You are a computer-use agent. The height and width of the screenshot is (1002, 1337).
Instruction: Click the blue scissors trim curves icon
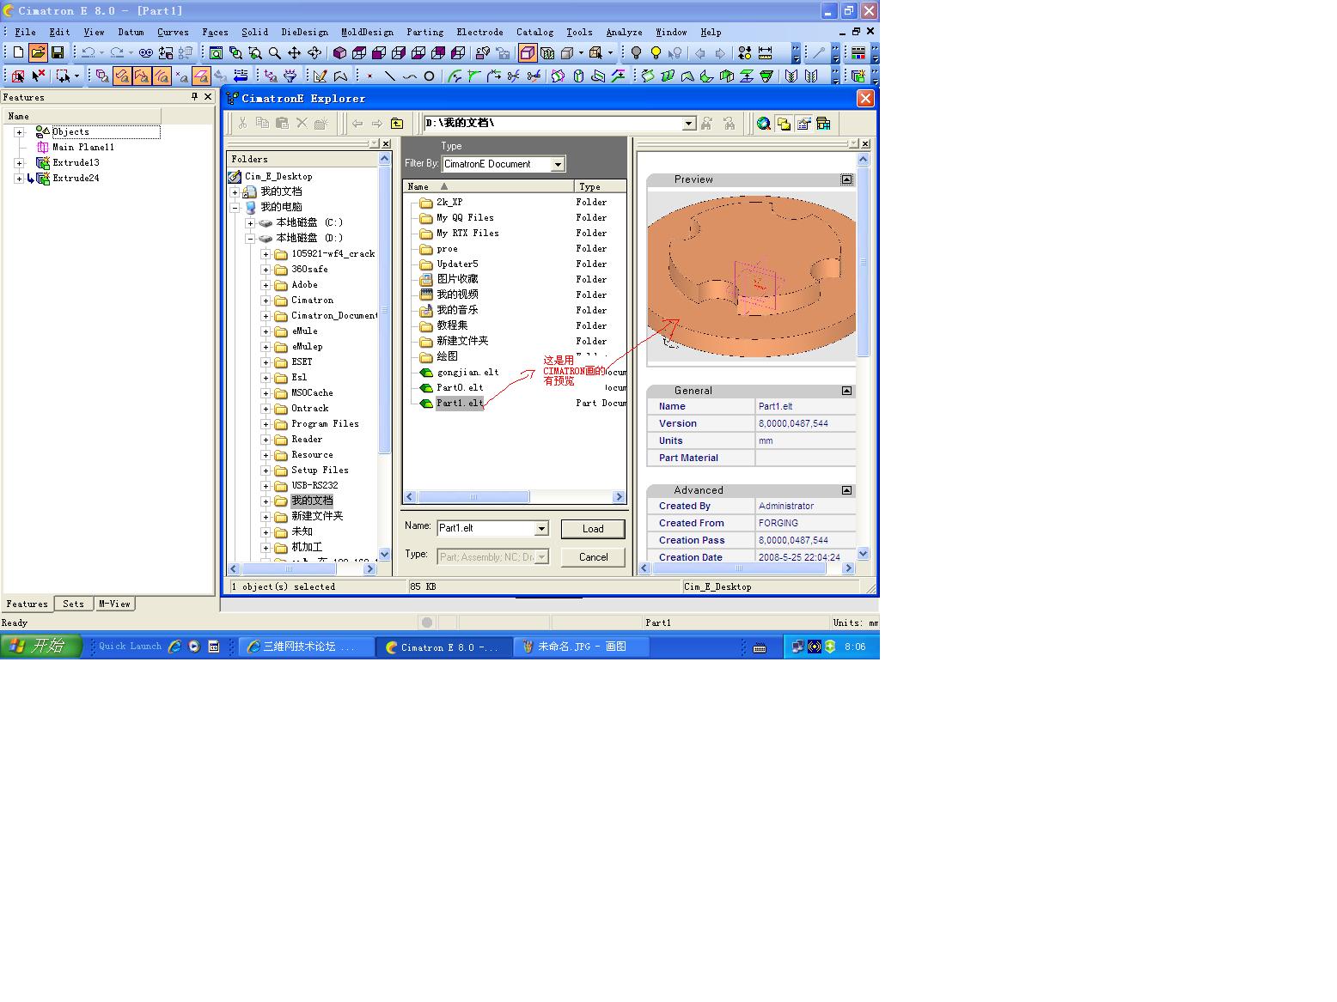point(513,76)
